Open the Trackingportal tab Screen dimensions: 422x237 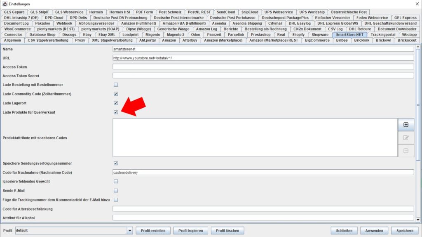[383, 35]
